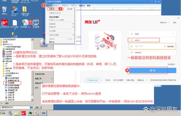
Task: Open 企业互联网服务 entry
Action: click(x=12, y=78)
